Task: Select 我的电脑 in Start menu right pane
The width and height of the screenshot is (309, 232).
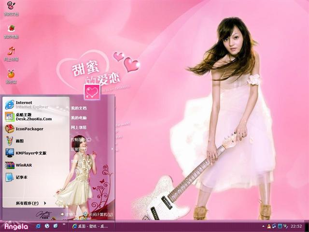Action: coord(79,117)
